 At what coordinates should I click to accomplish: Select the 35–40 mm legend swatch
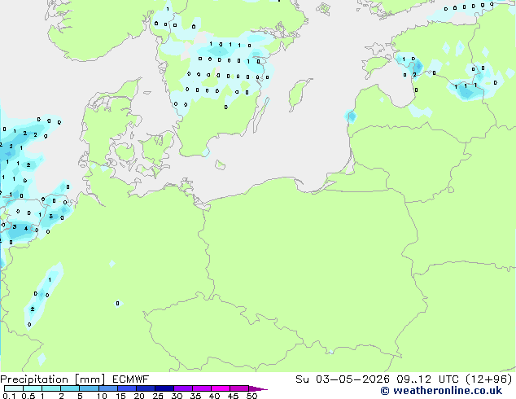tap(201, 388)
